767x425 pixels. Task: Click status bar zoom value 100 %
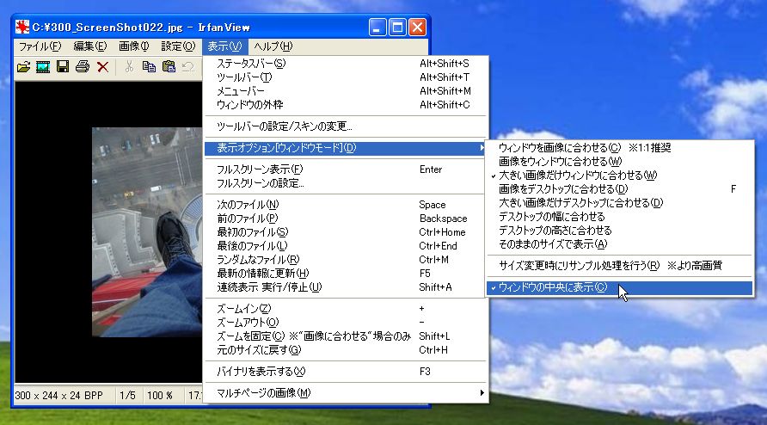click(x=159, y=395)
